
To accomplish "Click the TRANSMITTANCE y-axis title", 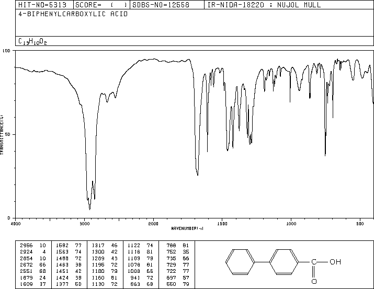I will (x=2, y=135).
